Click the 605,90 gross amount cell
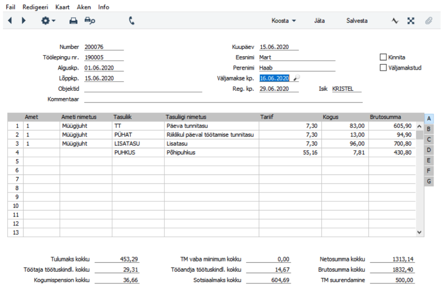The image size is (442, 293). click(392, 126)
